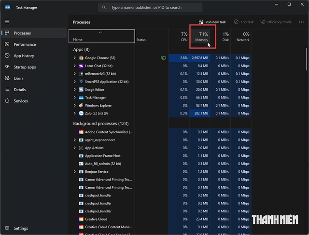Expand the App Actions group
Screen dimensions: 309x235
point(75,148)
